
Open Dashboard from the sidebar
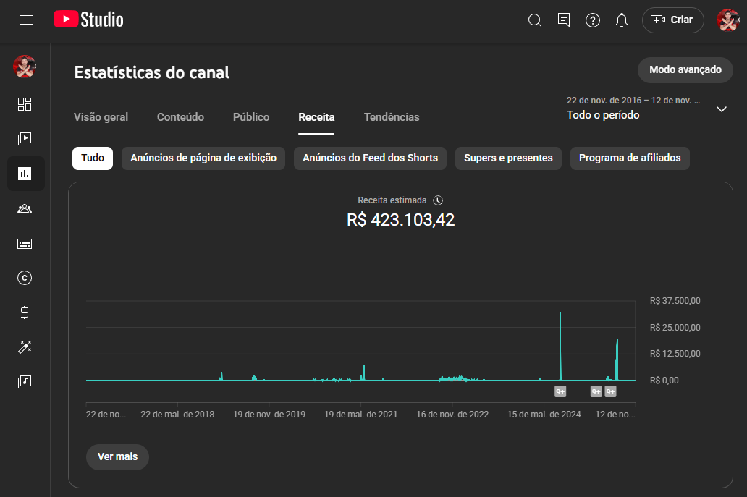click(25, 104)
